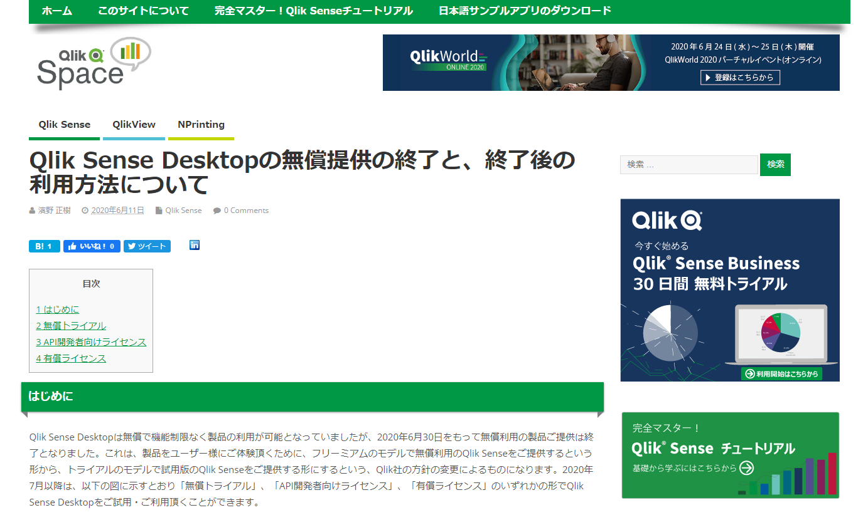
Task: Go to 2 無償トライアル in table of contents
Action: point(71,326)
